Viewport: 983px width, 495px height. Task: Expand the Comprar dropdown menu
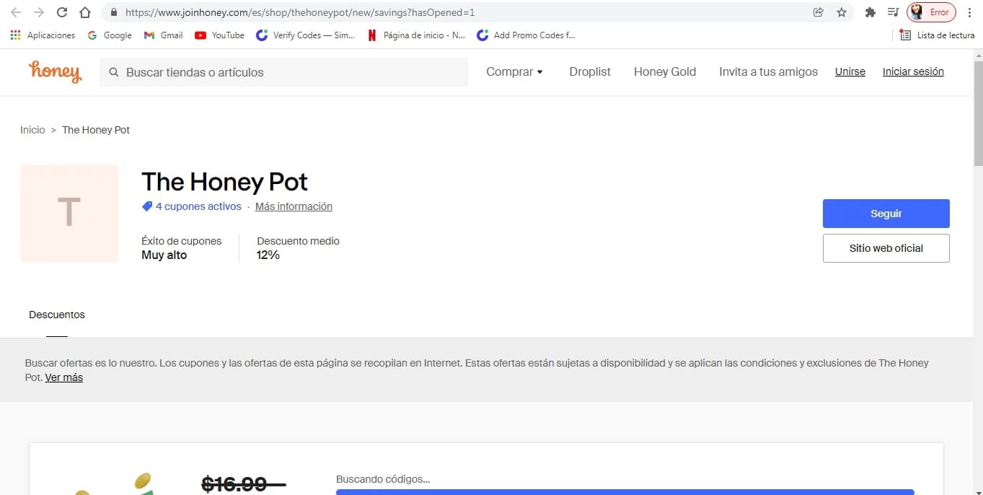514,71
